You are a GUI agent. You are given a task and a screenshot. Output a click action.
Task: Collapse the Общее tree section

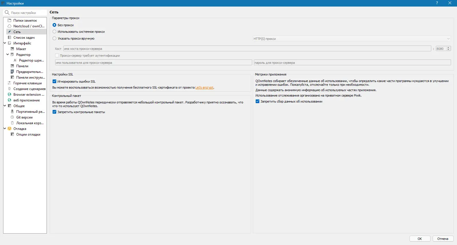(x=5, y=106)
